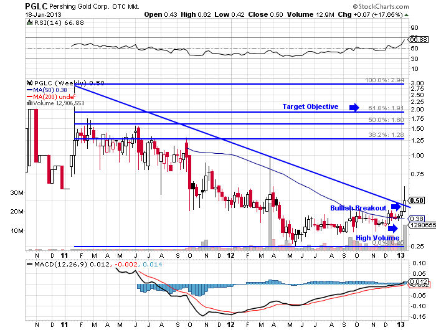Viewport: 436px width, 330px height.
Task: Click the volume bars icon in legend
Action: 29,103
